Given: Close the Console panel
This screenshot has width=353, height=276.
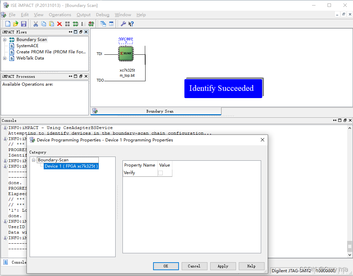Looking at the screenshot, I should [350, 120].
